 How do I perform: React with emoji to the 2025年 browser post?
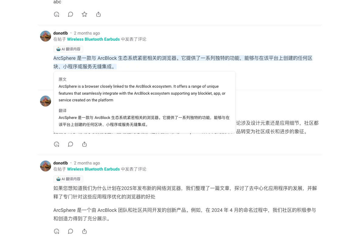pyautogui.click(x=57, y=231)
